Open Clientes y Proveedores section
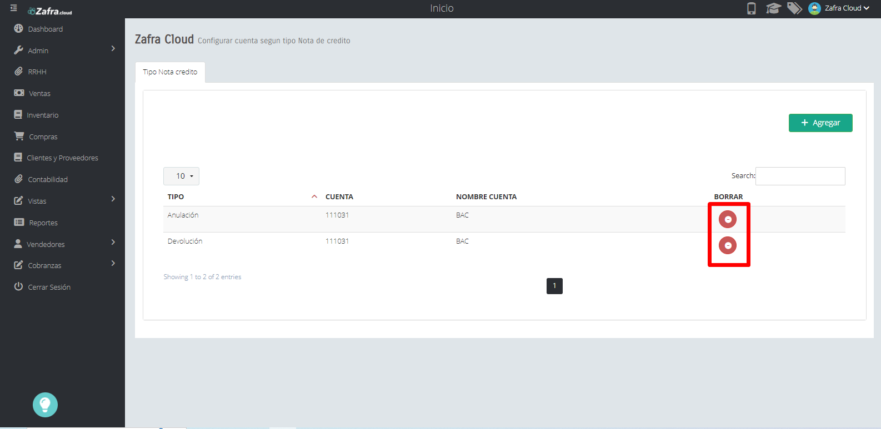The image size is (881, 429). pyautogui.click(x=62, y=158)
